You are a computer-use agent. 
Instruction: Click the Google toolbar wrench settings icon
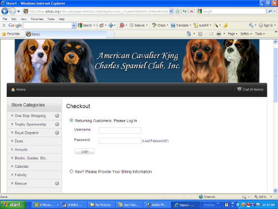[251, 25]
